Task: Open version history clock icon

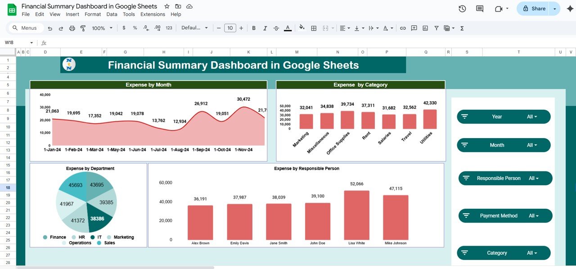Action: click(462, 9)
